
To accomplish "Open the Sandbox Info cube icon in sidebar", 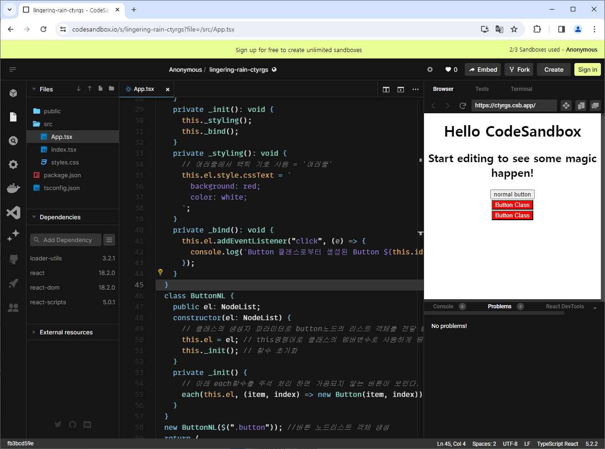I will pos(13,93).
